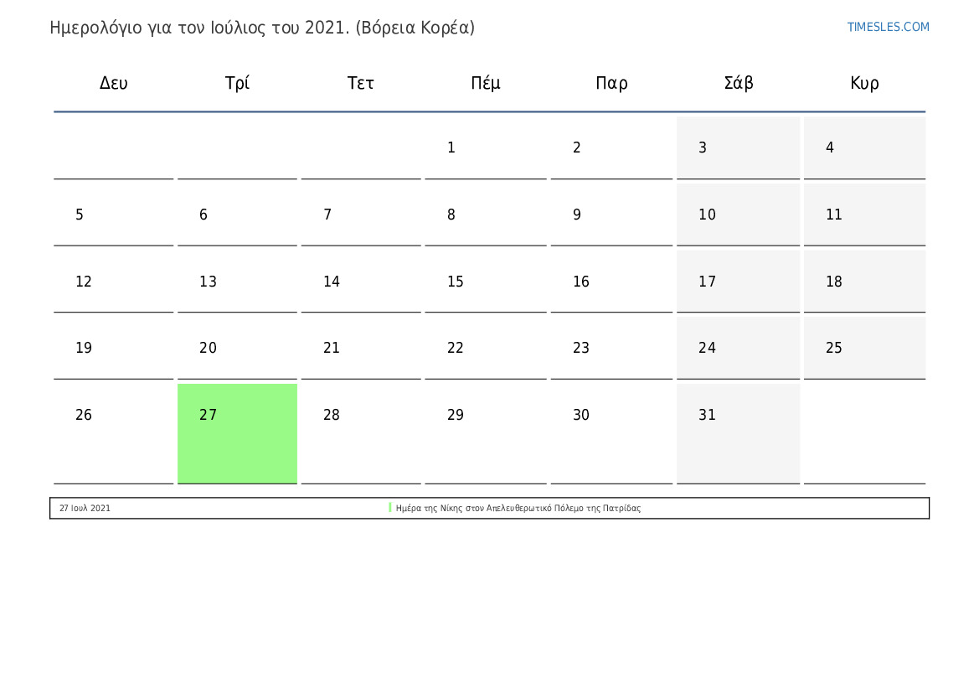
Task: Select day 1 in the calendar
Action: click(486, 147)
